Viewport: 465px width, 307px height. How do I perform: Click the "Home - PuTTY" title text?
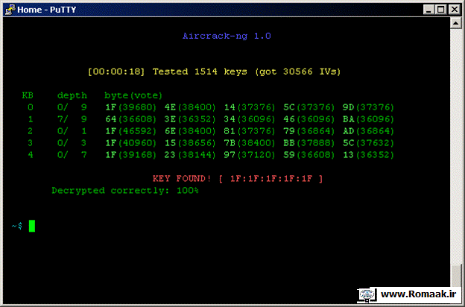[46, 10]
